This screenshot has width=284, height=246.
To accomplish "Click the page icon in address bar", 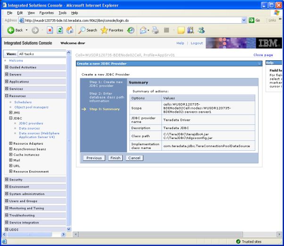I will click(x=22, y=20).
